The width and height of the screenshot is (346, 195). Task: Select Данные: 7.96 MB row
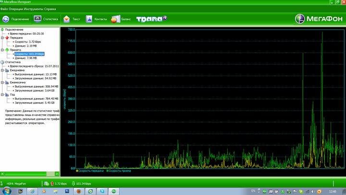click(x=25, y=58)
